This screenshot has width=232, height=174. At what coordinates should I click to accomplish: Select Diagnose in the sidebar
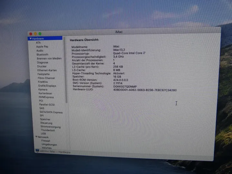click(x=43, y=63)
